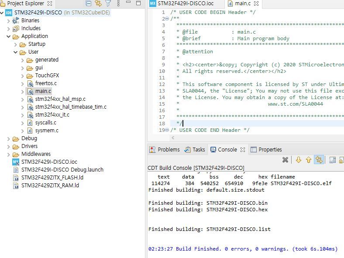This screenshot has width=344, height=258.
Task: Expand the Drivers folder
Action: 9,147
